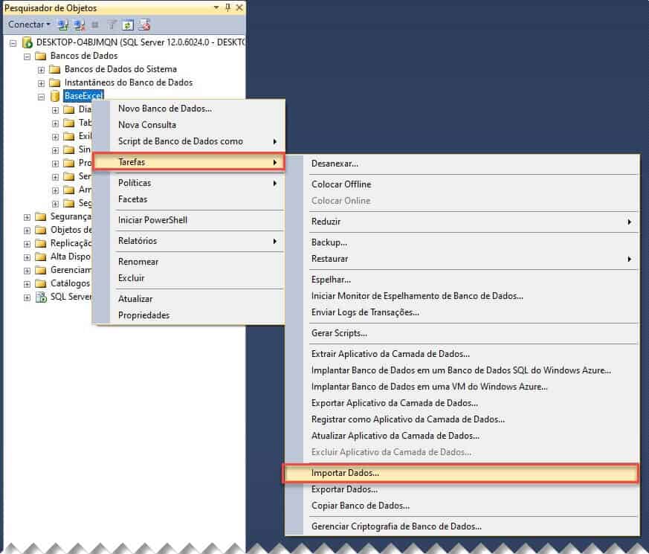649x554 pixels.
Task: Collapse the DESKTOP-O4BJMQN server node
Action: pos(13,42)
